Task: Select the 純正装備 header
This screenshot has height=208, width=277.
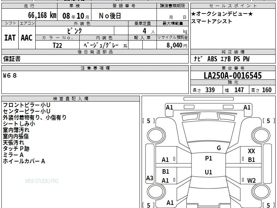Action: tap(233, 52)
